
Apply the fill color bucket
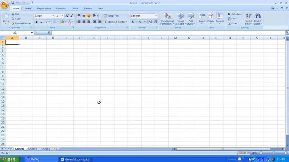pyautogui.click(x=63, y=22)
